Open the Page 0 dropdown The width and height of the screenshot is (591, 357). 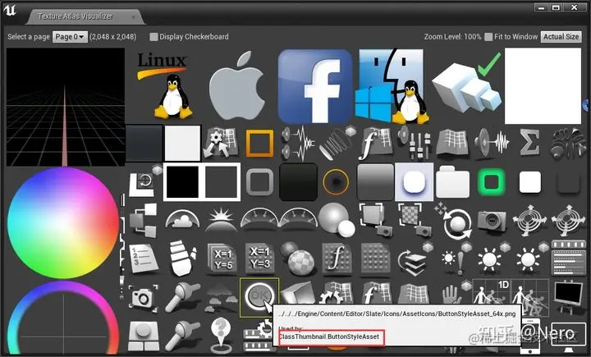70,37
